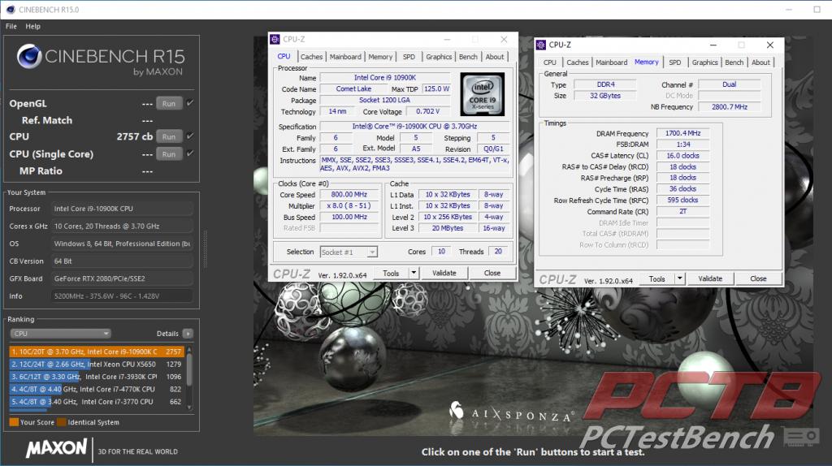Select CPU tab in left CPU-Z window

click(x=284, y=56)
